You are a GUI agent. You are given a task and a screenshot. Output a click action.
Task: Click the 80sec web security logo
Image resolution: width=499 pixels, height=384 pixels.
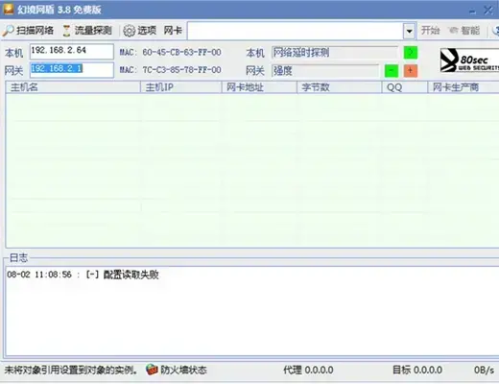(469, 60)
